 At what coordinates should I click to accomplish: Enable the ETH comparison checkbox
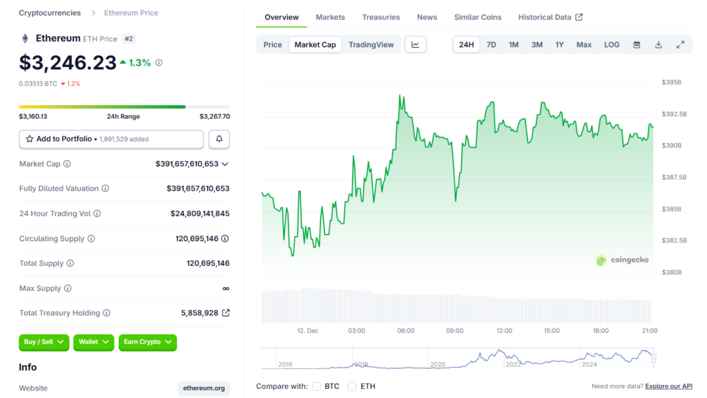click(x=352, y=386)
